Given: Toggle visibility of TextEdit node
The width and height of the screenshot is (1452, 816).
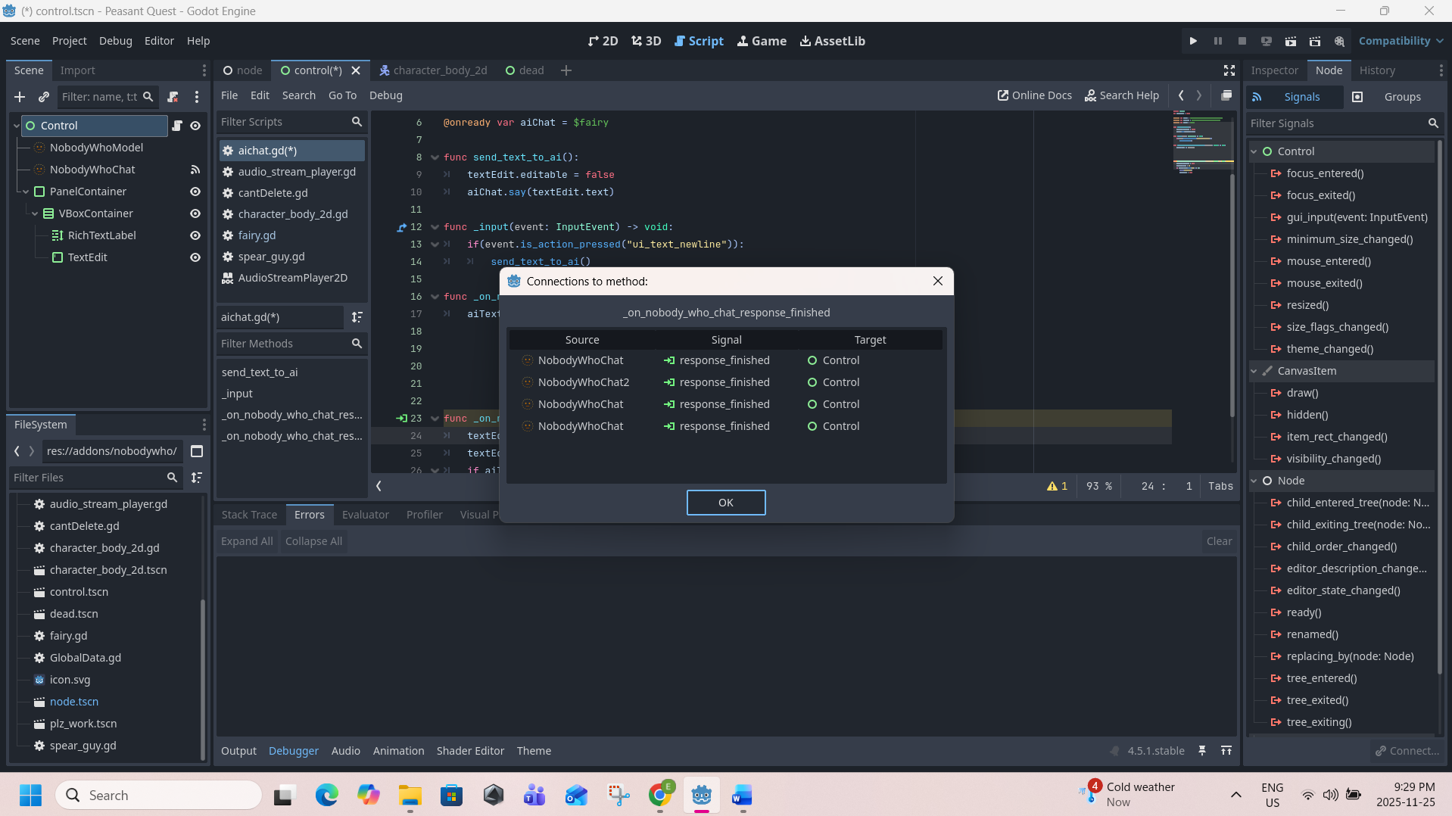Looking at the screenshot, I should pos(195,257).
